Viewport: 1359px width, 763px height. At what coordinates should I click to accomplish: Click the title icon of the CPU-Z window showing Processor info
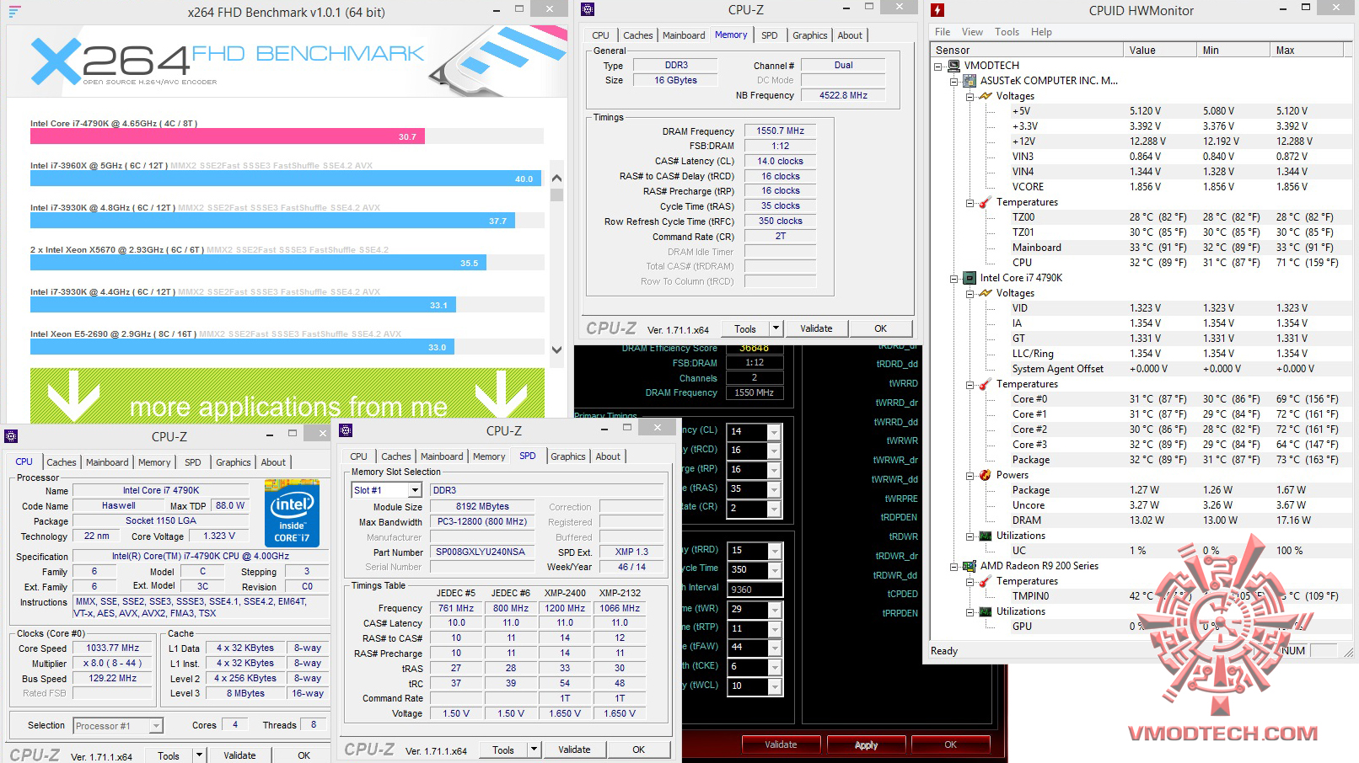pyautogui.click(x=11, y=436)
